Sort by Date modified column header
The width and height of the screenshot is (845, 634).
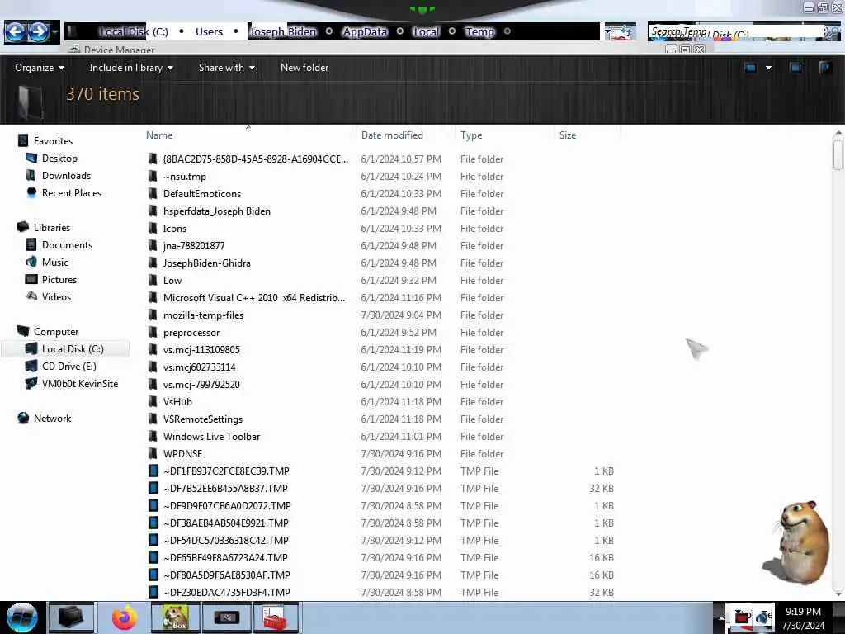(392, 135)
